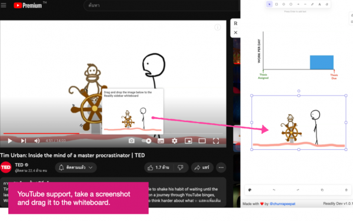The width and height of the screenshot is (353, 221).
Task: Select the arrow drawing tool
Action: [x=298, y=4]
